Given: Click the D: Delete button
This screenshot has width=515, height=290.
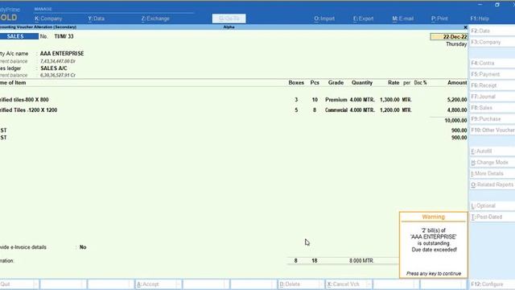Looking at the screenshot, I should 301,284.
